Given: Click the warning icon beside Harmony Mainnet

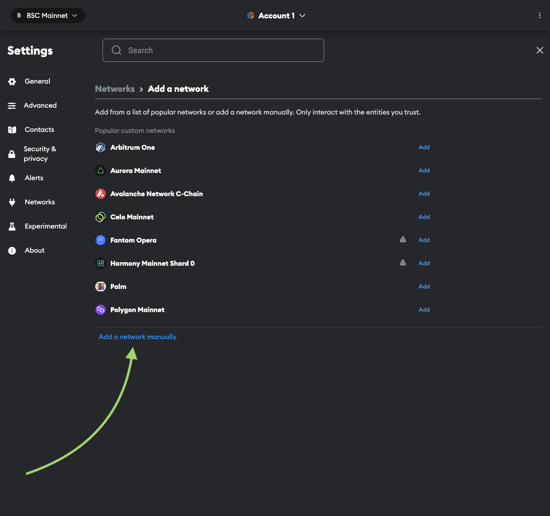Looking at the screenshot, I should [x=402, y=263].
